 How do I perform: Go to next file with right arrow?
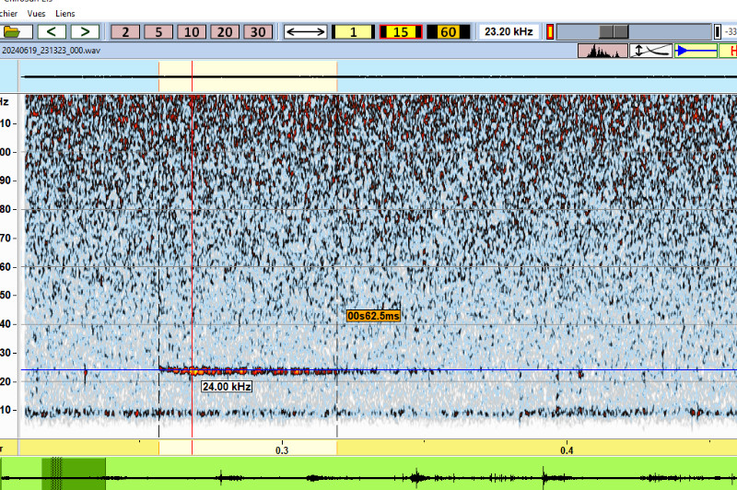pyautogui.click(x=85, y=31)
